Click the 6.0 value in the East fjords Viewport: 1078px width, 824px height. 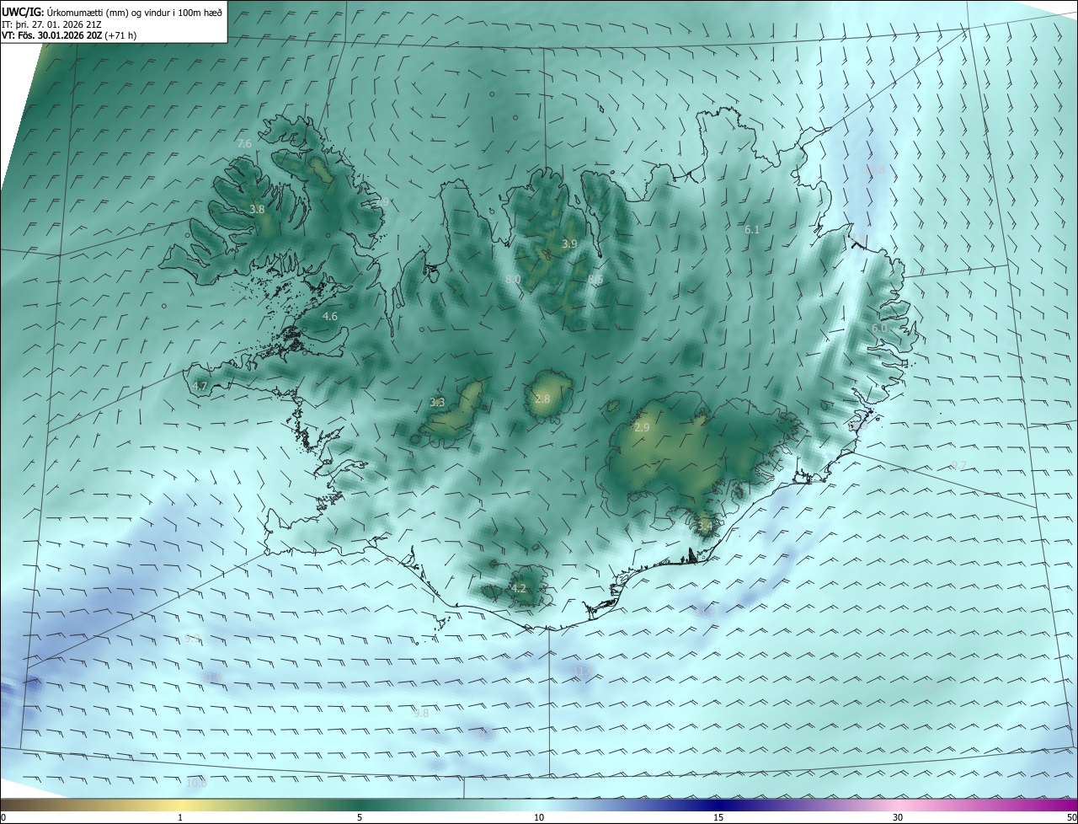tap(879, 328)
